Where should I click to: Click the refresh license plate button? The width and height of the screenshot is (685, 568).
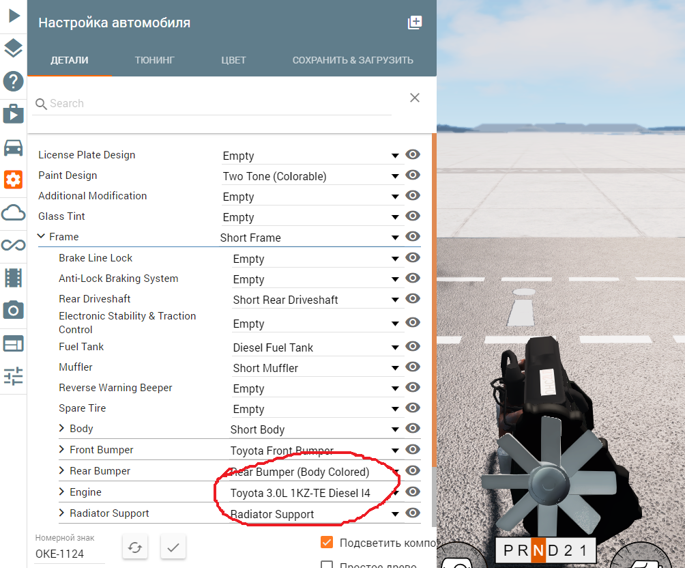click(x=135, y=547)
